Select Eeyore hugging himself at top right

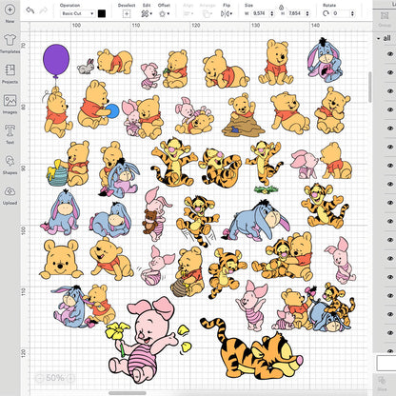[326, 60]
